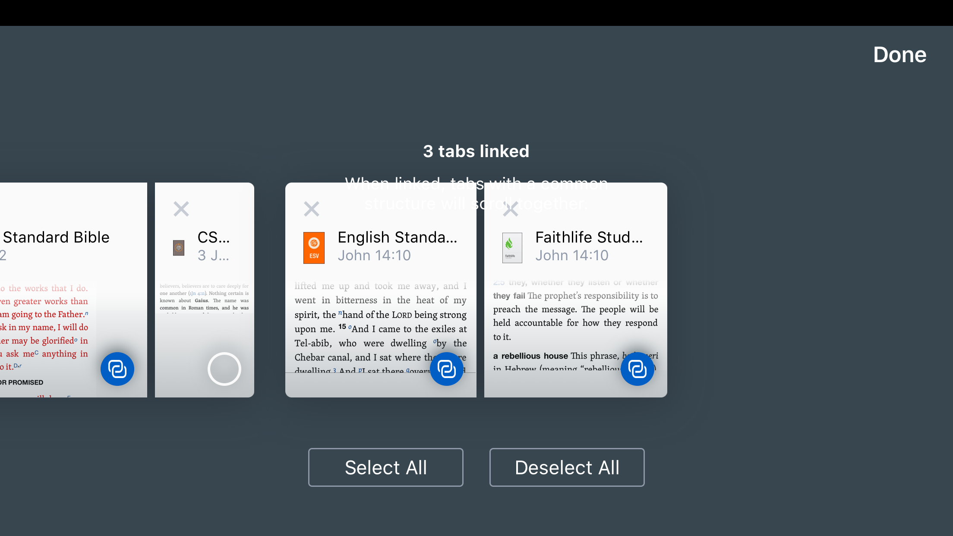Tap the Done button
Viewport: 953px width, 536px height.
(899, 55)
